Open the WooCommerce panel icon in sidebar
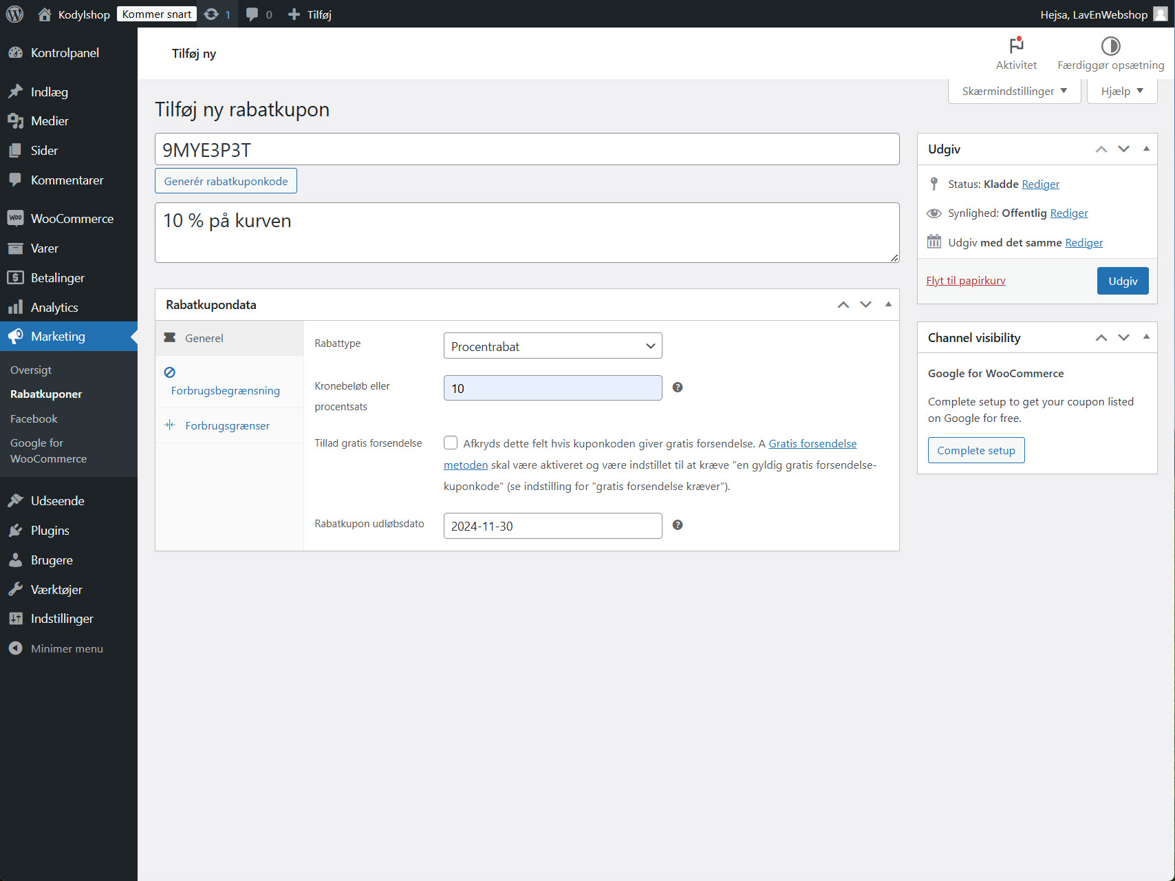 (x=15, y=218)
